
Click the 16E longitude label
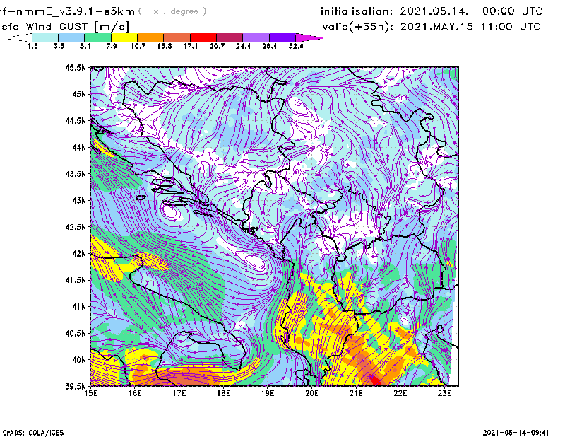[135, 393]
